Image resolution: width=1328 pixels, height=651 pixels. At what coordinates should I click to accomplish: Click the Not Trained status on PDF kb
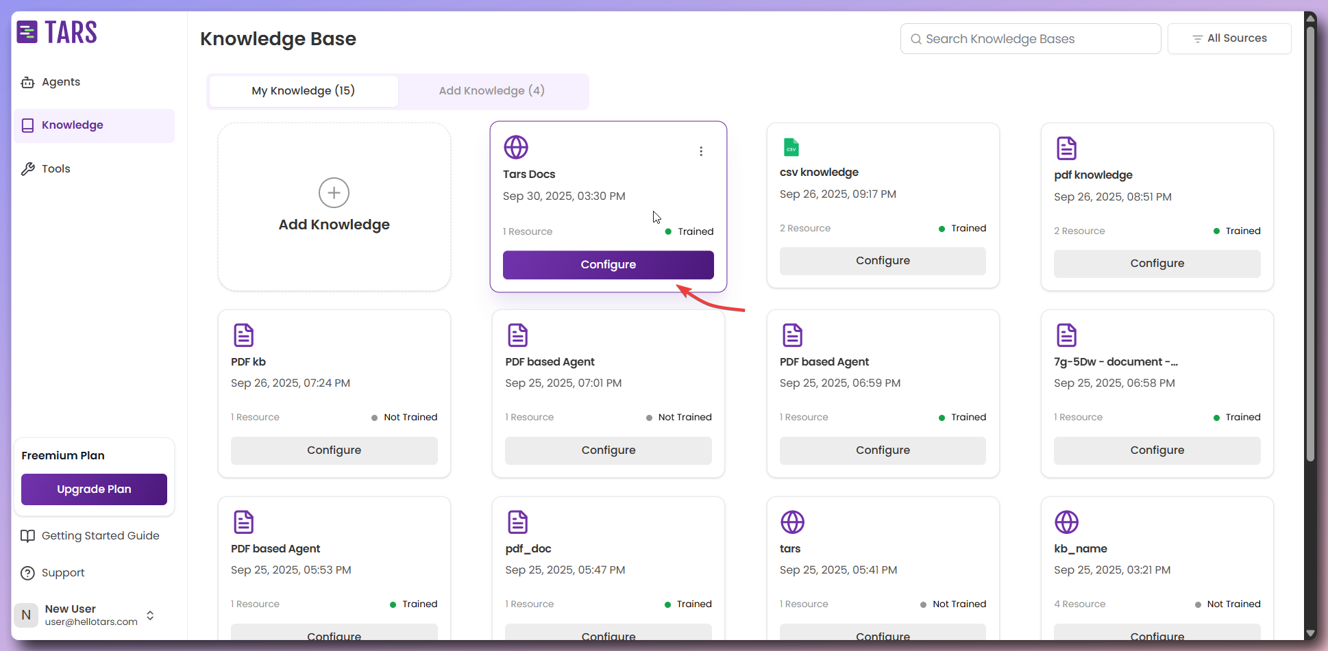pyautogui.click(x=404, y=418)
